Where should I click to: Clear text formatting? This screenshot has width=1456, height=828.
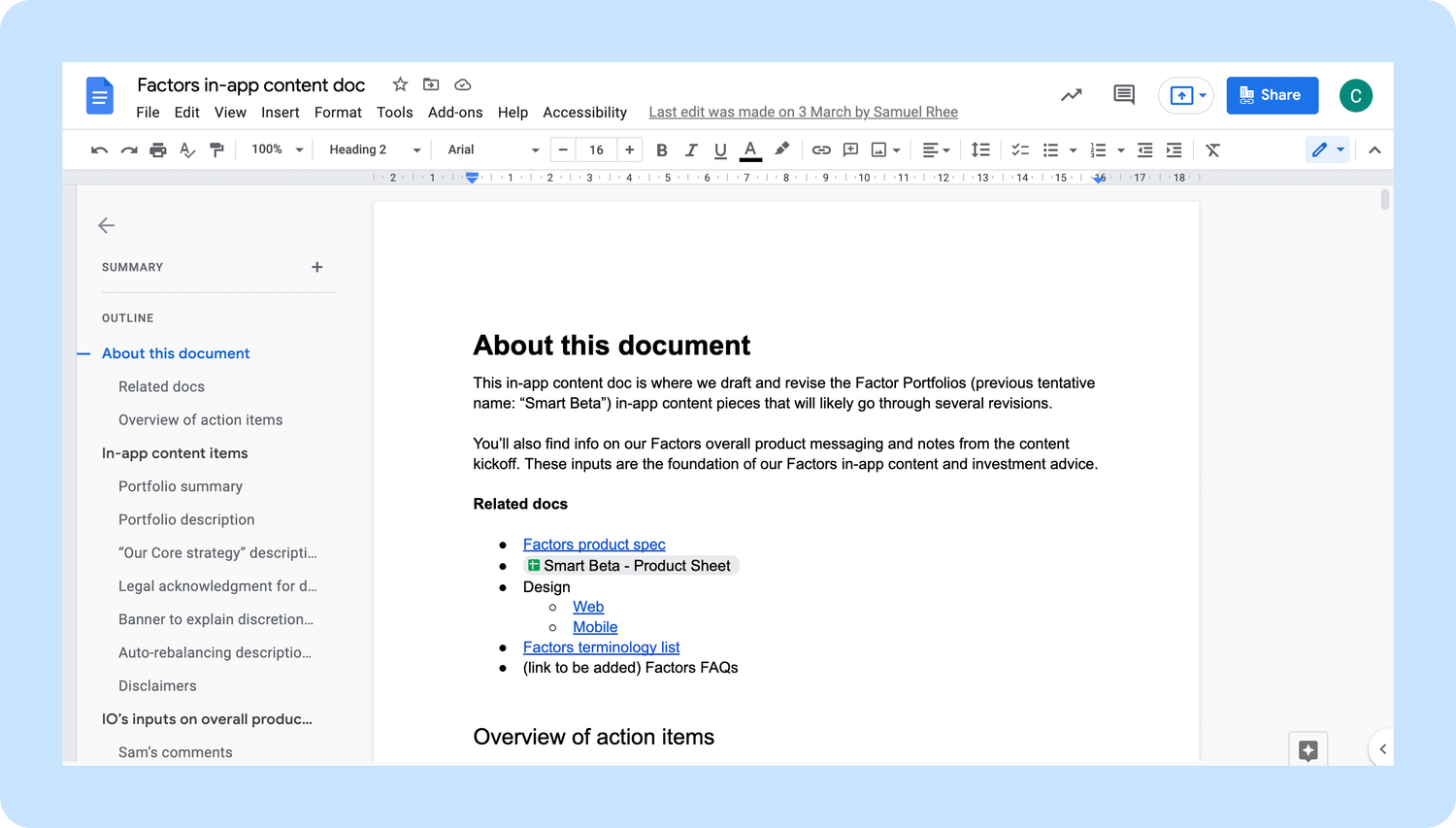1212,149
